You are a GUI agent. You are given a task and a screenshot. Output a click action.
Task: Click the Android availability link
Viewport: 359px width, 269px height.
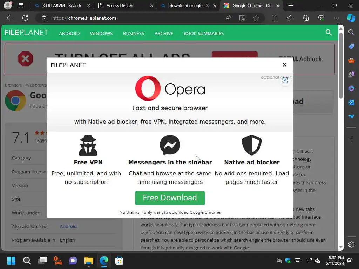(68, 226)
